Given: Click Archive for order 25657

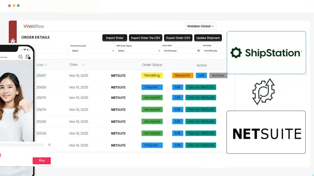Looking at the screenshot, I should [x=218, y=75].
